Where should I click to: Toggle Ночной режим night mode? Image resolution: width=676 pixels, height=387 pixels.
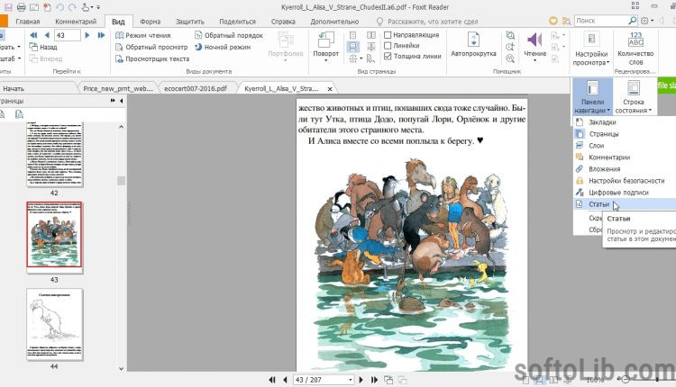(223, 47)
